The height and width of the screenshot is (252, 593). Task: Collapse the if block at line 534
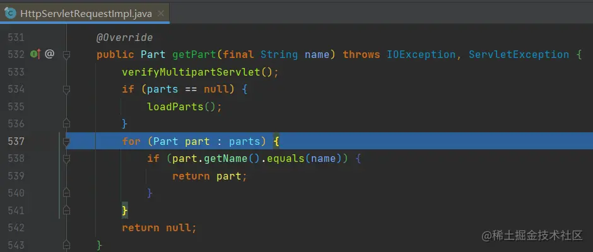pos(67,89)
